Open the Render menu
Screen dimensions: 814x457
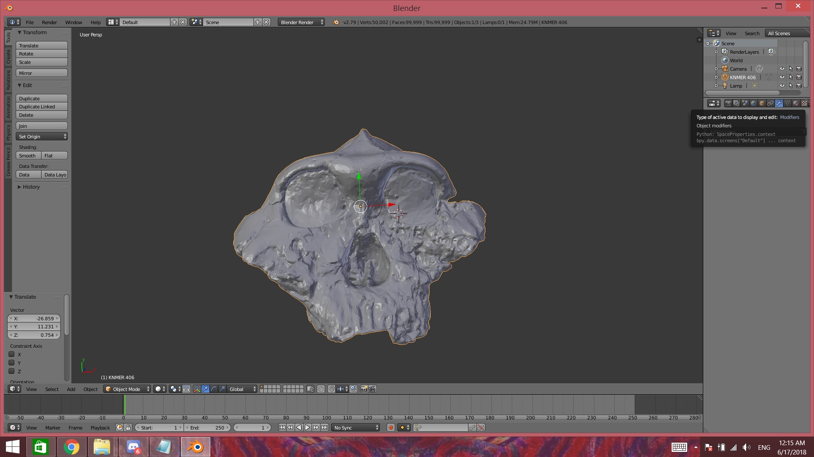[x=49, y=22]
